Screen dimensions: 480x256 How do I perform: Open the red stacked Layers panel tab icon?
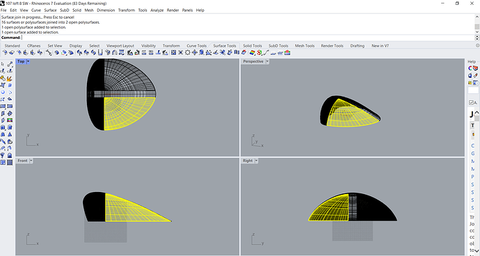pos(475,68)
